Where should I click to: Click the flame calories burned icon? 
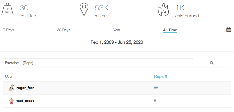164,10
